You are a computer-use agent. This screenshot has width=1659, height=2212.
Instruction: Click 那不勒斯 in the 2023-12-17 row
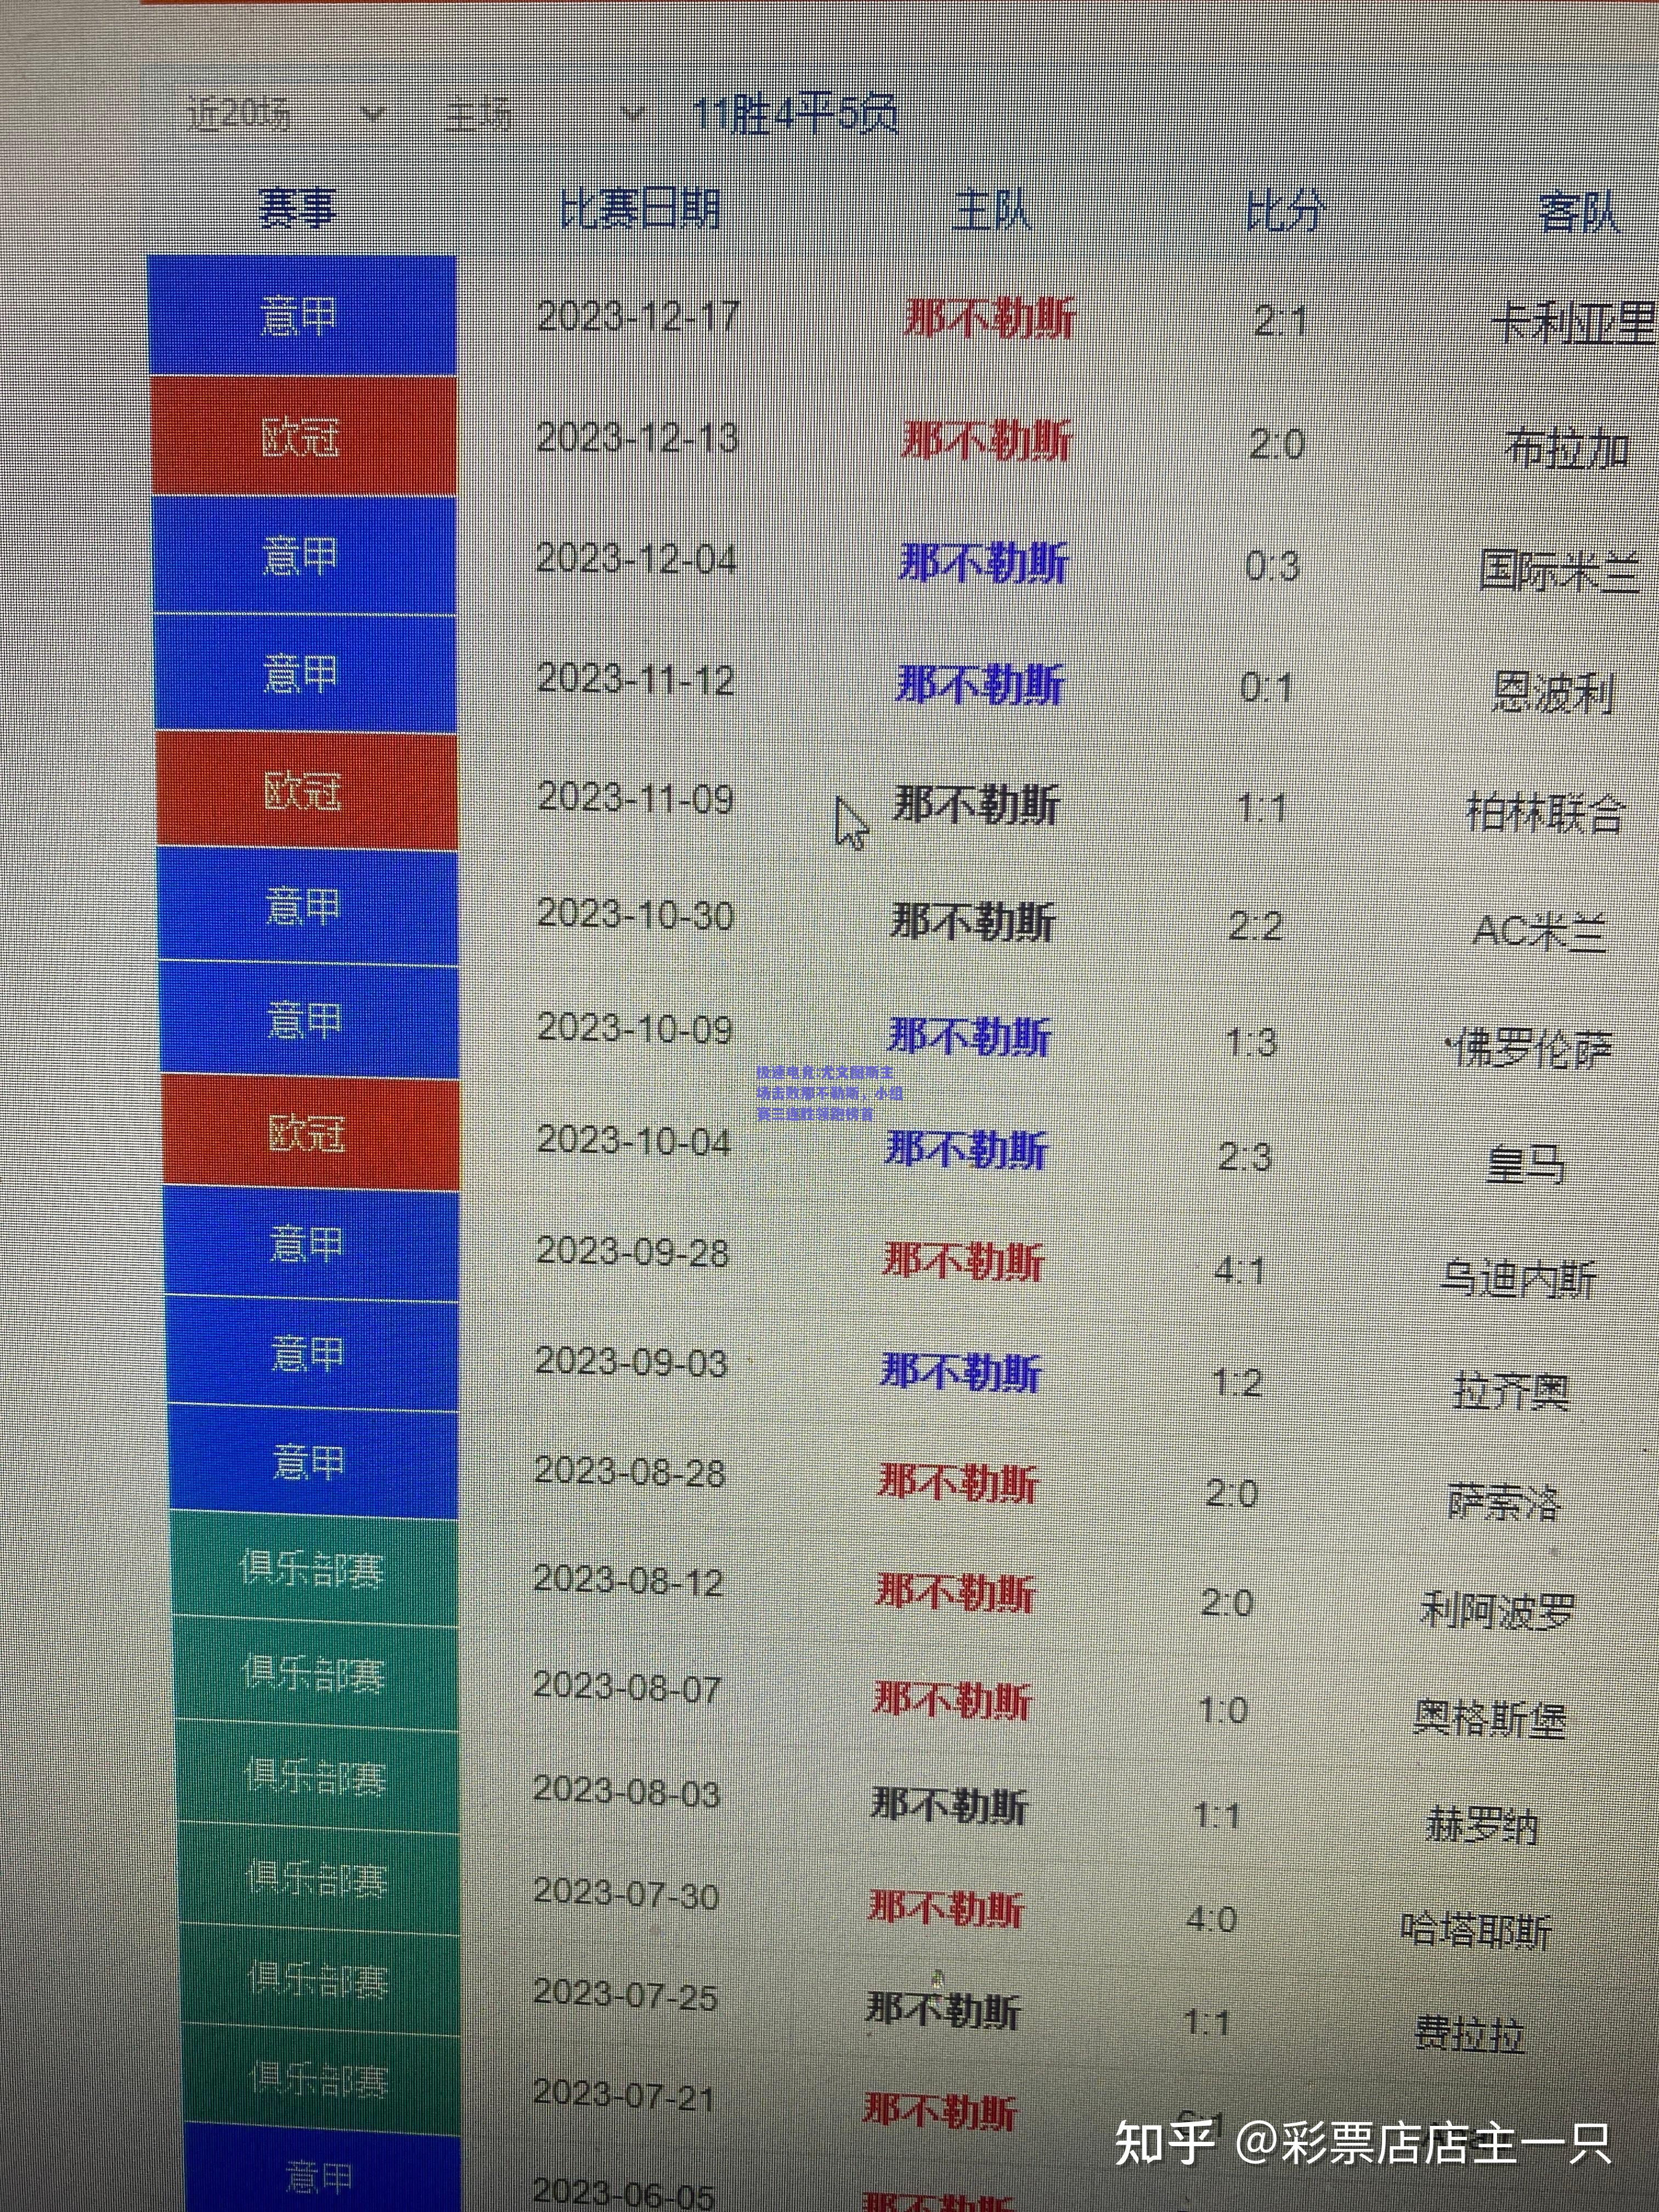[x=989, y=319]
